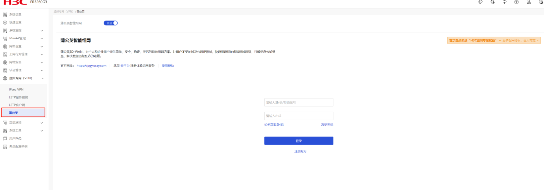Click the orange H3C组网专属权益 banner

494,40
